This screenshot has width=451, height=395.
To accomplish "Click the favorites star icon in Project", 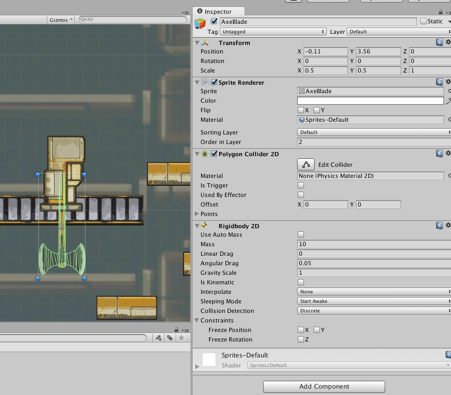I will click(x=181, y=338).
